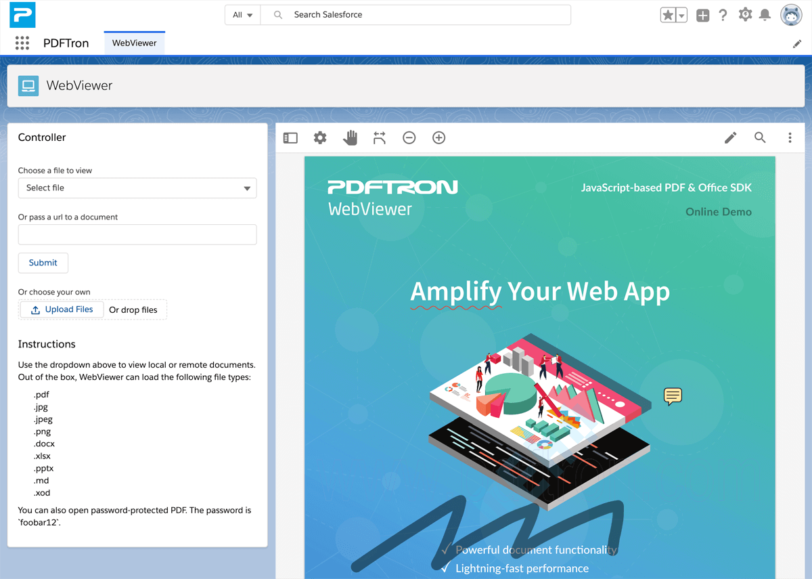
Task: Select the annotation pen tool
Action: (x=730, y=137)
